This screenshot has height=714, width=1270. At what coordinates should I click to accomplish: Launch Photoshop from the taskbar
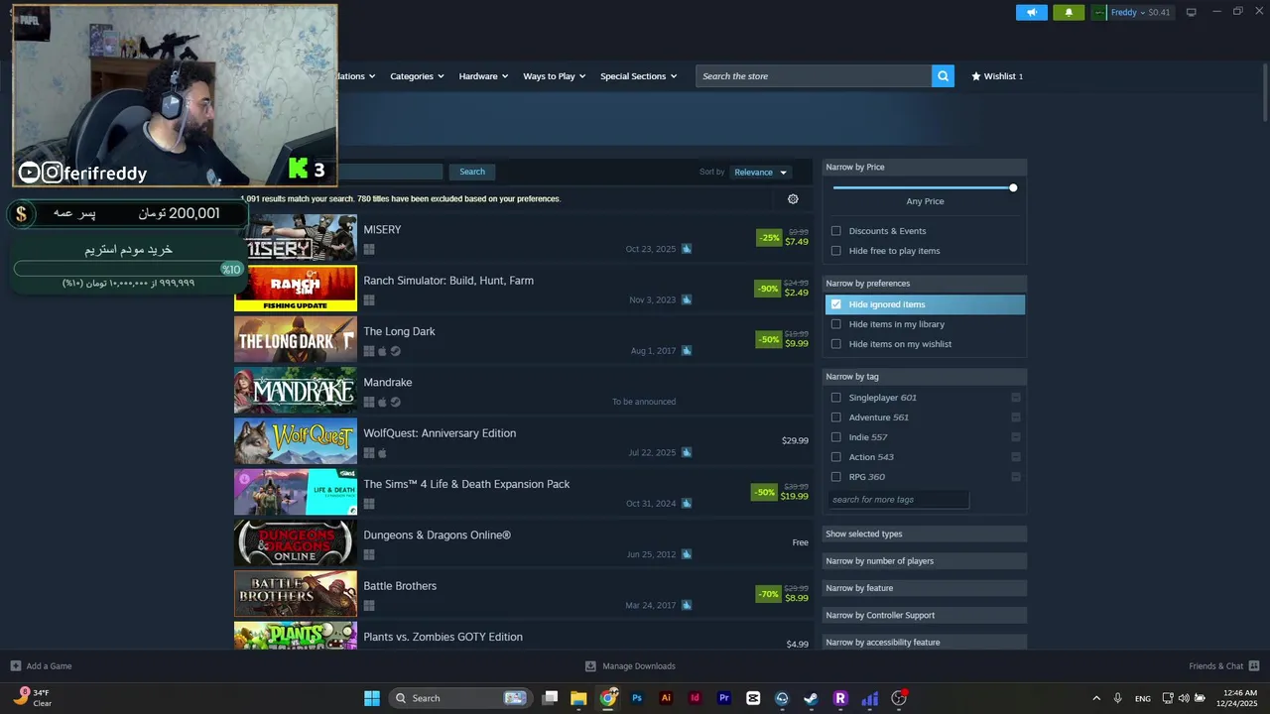(637, 698)
